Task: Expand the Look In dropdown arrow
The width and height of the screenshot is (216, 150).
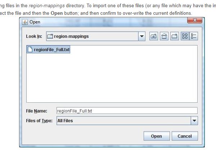Action: tap(142, 36)
